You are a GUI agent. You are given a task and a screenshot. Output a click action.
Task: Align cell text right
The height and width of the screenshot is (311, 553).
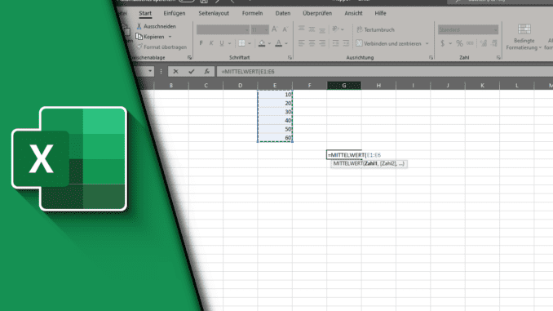[x=322, y=43]
